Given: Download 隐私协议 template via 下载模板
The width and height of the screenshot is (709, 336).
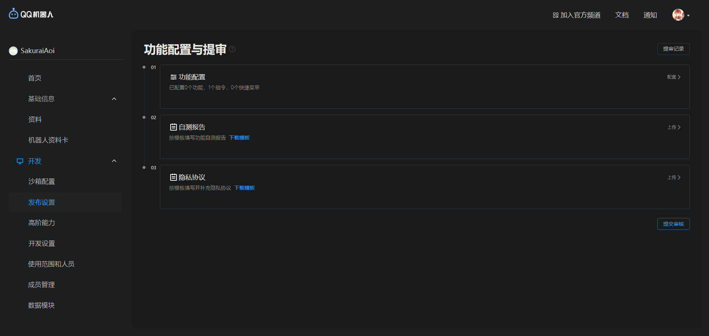Looking at the screenshot, I should tap(244, 188).
